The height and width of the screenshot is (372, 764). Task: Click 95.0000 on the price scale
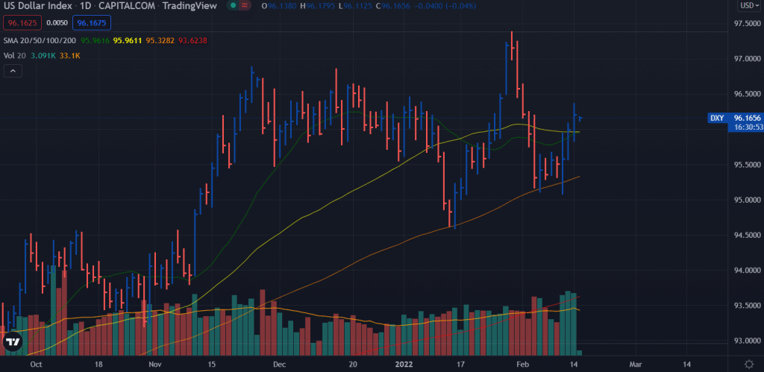click(747, 200)
